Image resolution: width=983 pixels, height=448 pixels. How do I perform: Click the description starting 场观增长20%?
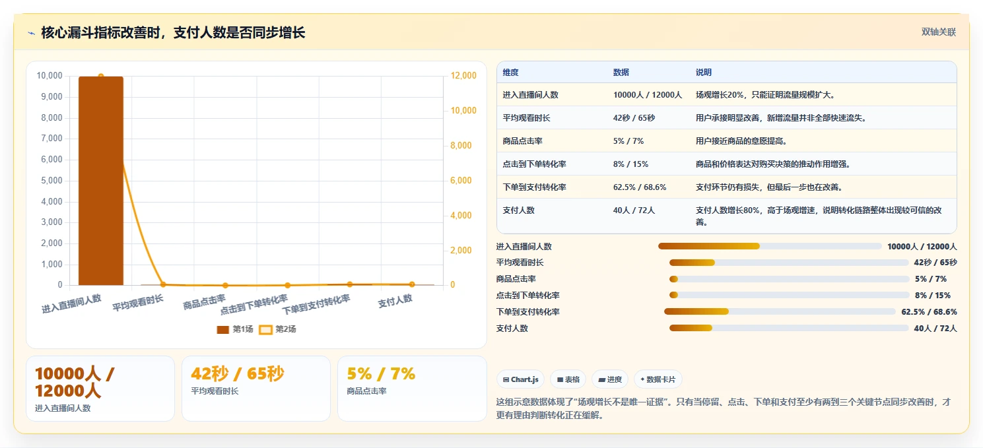click(766, 95)
